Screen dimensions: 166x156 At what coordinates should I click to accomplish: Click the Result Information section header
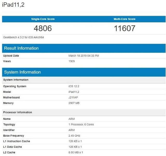(x=21, y=48)
